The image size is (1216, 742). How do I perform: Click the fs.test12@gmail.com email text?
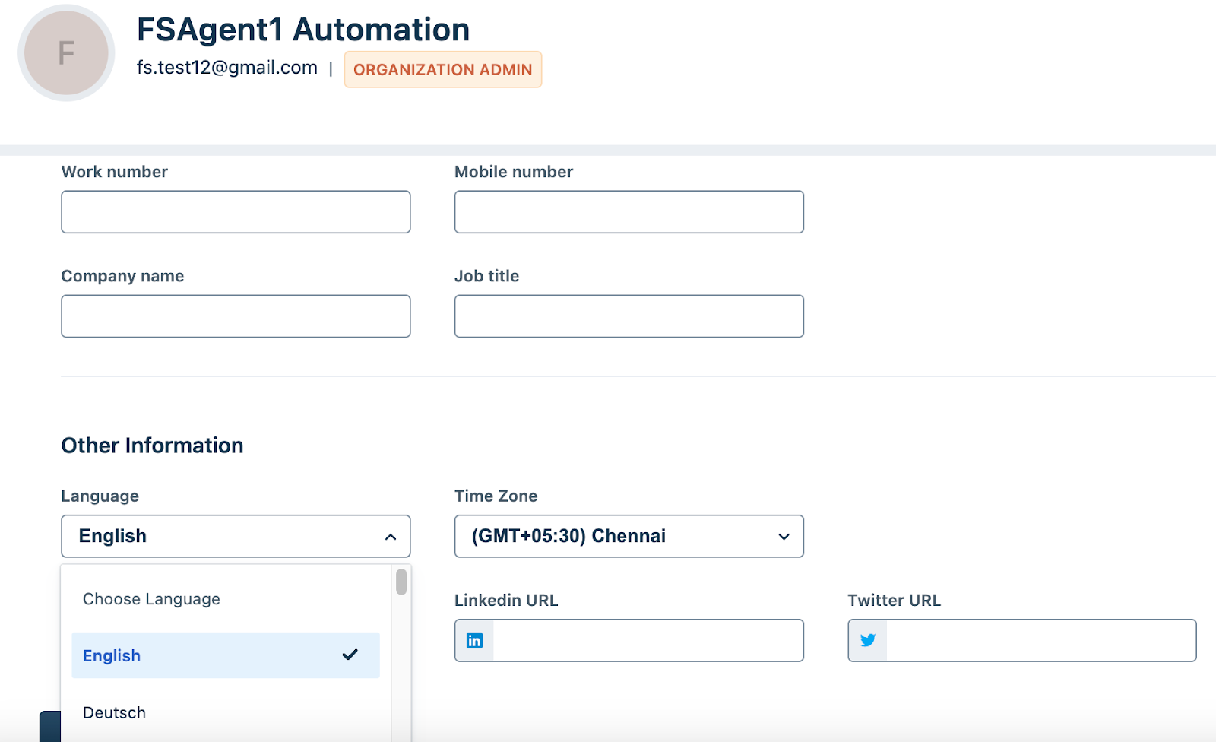pos(227,68)
